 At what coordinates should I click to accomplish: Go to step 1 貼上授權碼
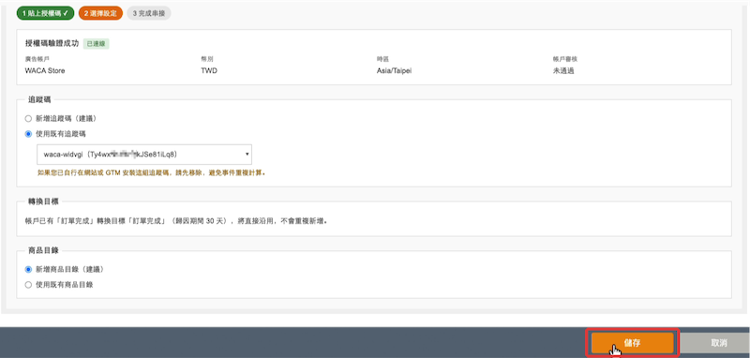45,13
